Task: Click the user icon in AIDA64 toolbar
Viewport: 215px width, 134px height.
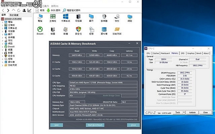Action: pos(24,10)
